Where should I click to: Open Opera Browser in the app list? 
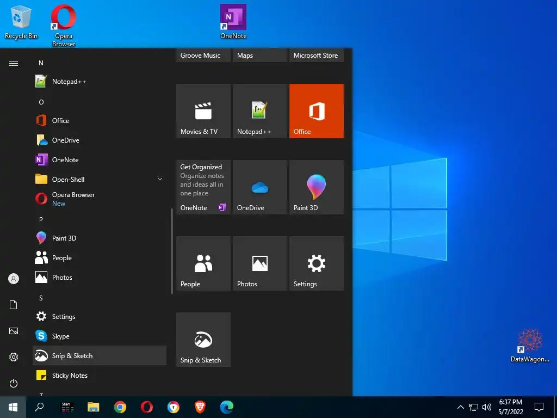click(x=100, y=199)
